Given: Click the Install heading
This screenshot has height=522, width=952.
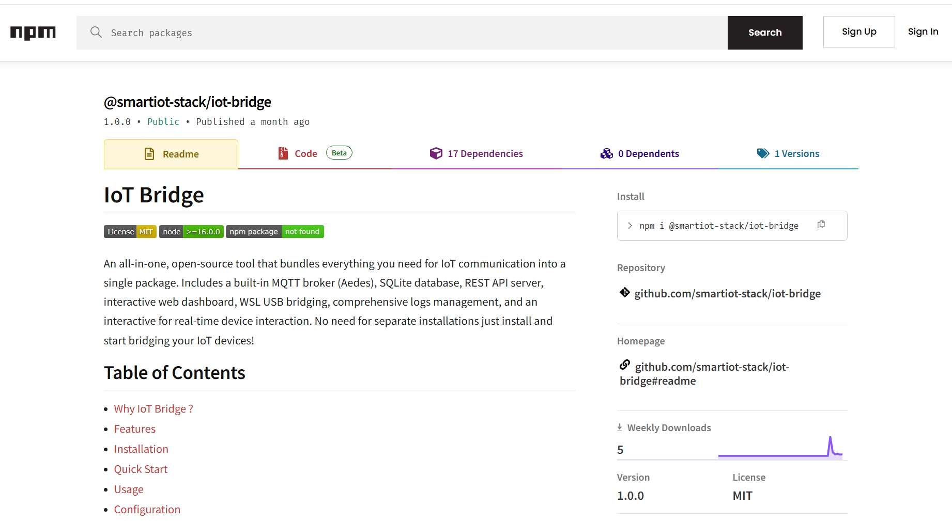Looking at the screenshot, I should pos(631,197).
